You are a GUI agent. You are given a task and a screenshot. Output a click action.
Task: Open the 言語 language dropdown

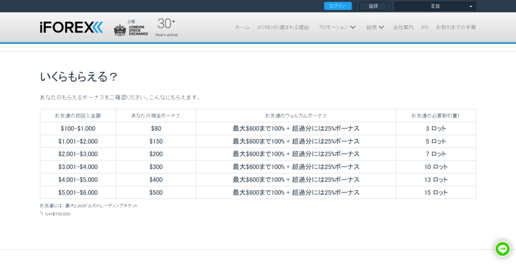(x=435, y=6)
